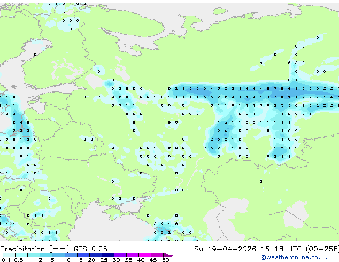
Task: Click the 'Su 19-04-2026' date text
Action: [225, 249]
